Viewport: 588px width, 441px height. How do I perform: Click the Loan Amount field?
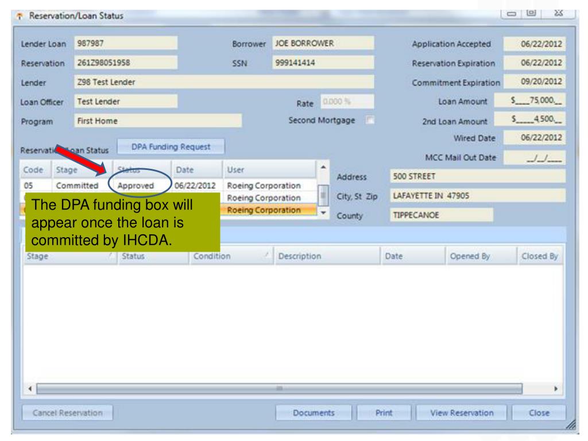point(529,100)
